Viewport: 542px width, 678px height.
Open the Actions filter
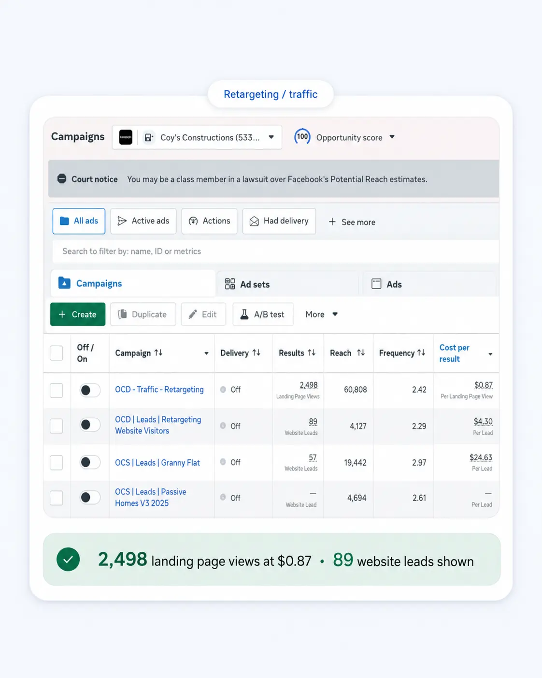tap(209, 221)
